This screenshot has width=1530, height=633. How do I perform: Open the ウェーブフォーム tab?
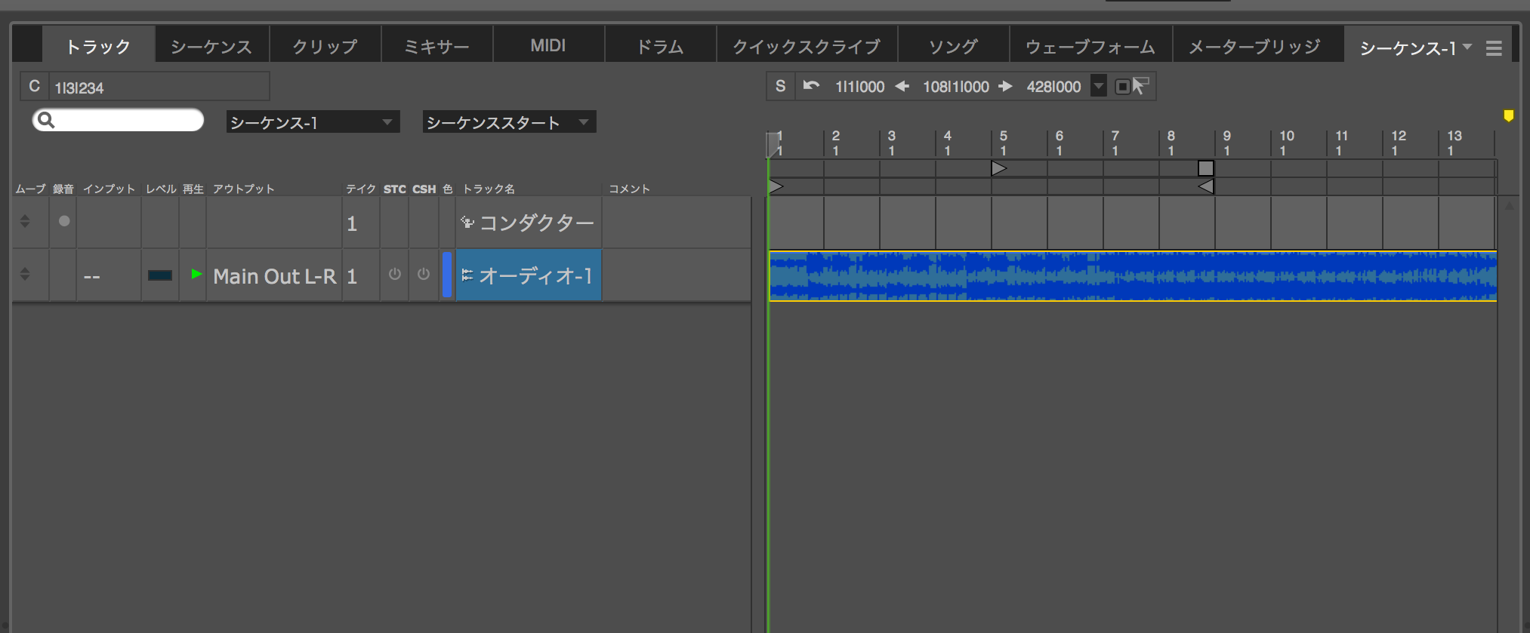tap(1090, 46)
